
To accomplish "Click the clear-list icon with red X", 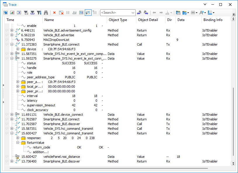I will pyautogui.click(x=61, y=13).
